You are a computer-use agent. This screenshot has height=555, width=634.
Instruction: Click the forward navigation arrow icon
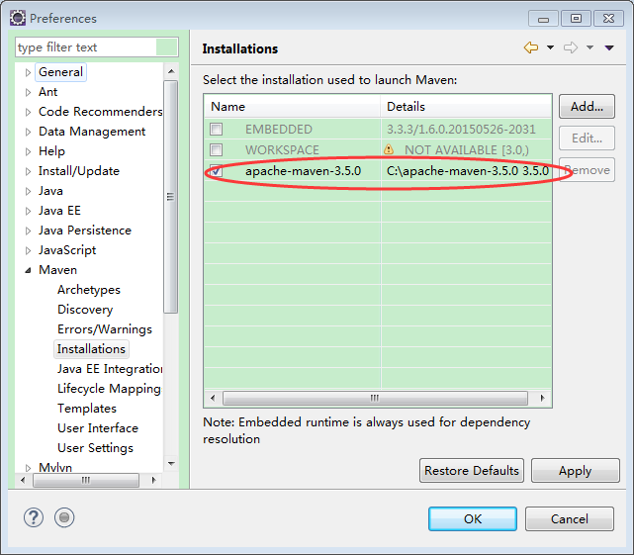[571, 47]
